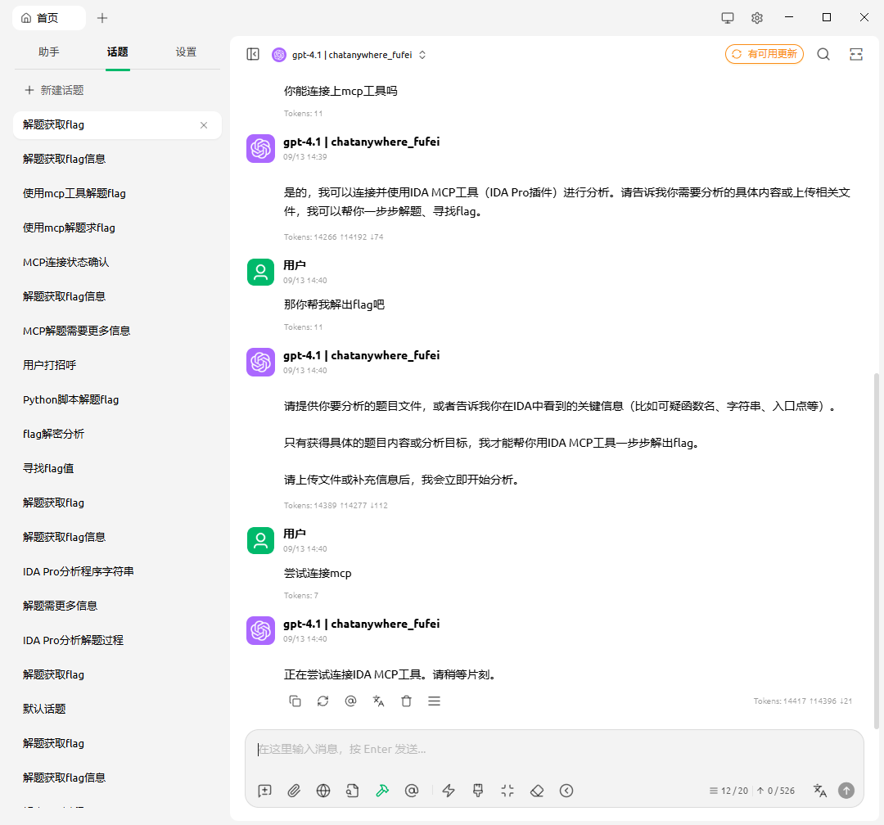Viewport: 884px width, 825px height.
Task: Open topic Python脚本解题flag
Action: tap(117, 399)
